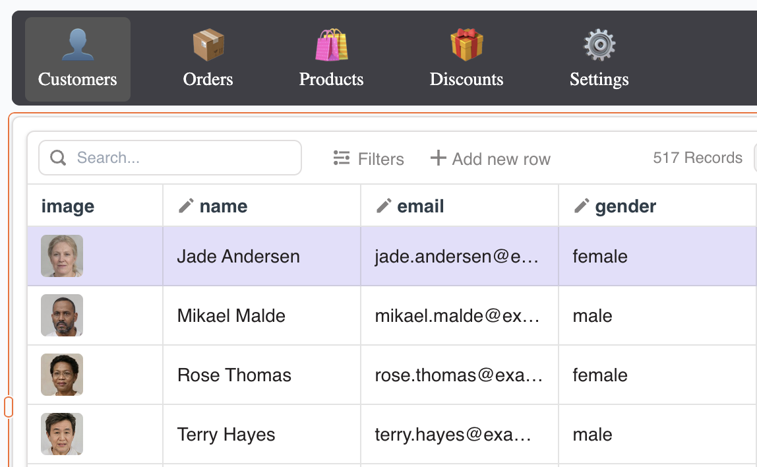Open Jade Andersen's profile photo
757x467 pixels.
(62, 256)
